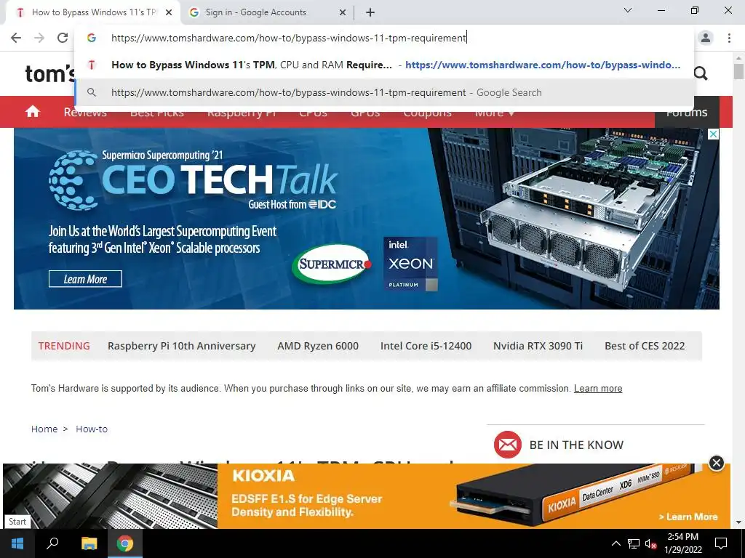This screenshot has height=558, width=745.
Task: Go back using the browser back arrow
Action: click(x=16, y=38)
